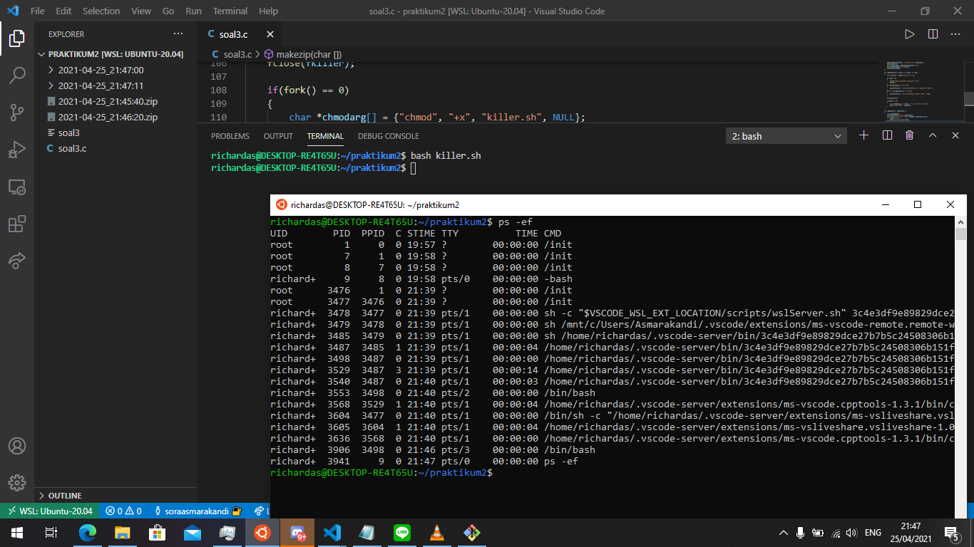974x547 pixels.
Task: Open LINE app from taskbar
Action: point(401,532)
